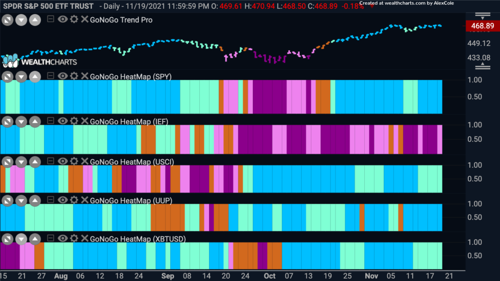Hide the HeatMap (USCI) indicator
Image resolution: width=500 pixels, height=281 pixels.
pyautogui.click(x=62, y=161)
